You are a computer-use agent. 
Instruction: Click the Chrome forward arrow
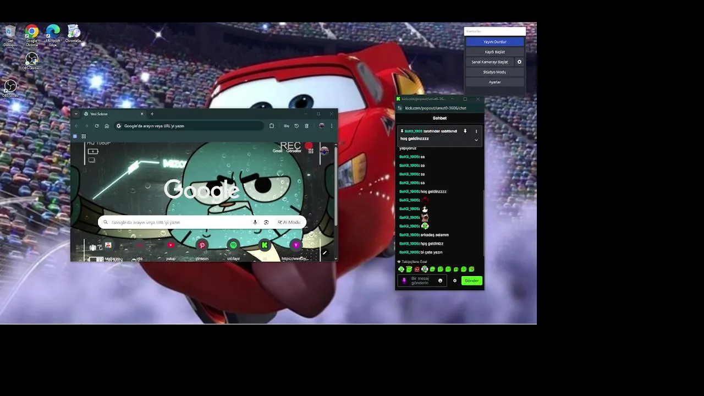coord(86,126)
